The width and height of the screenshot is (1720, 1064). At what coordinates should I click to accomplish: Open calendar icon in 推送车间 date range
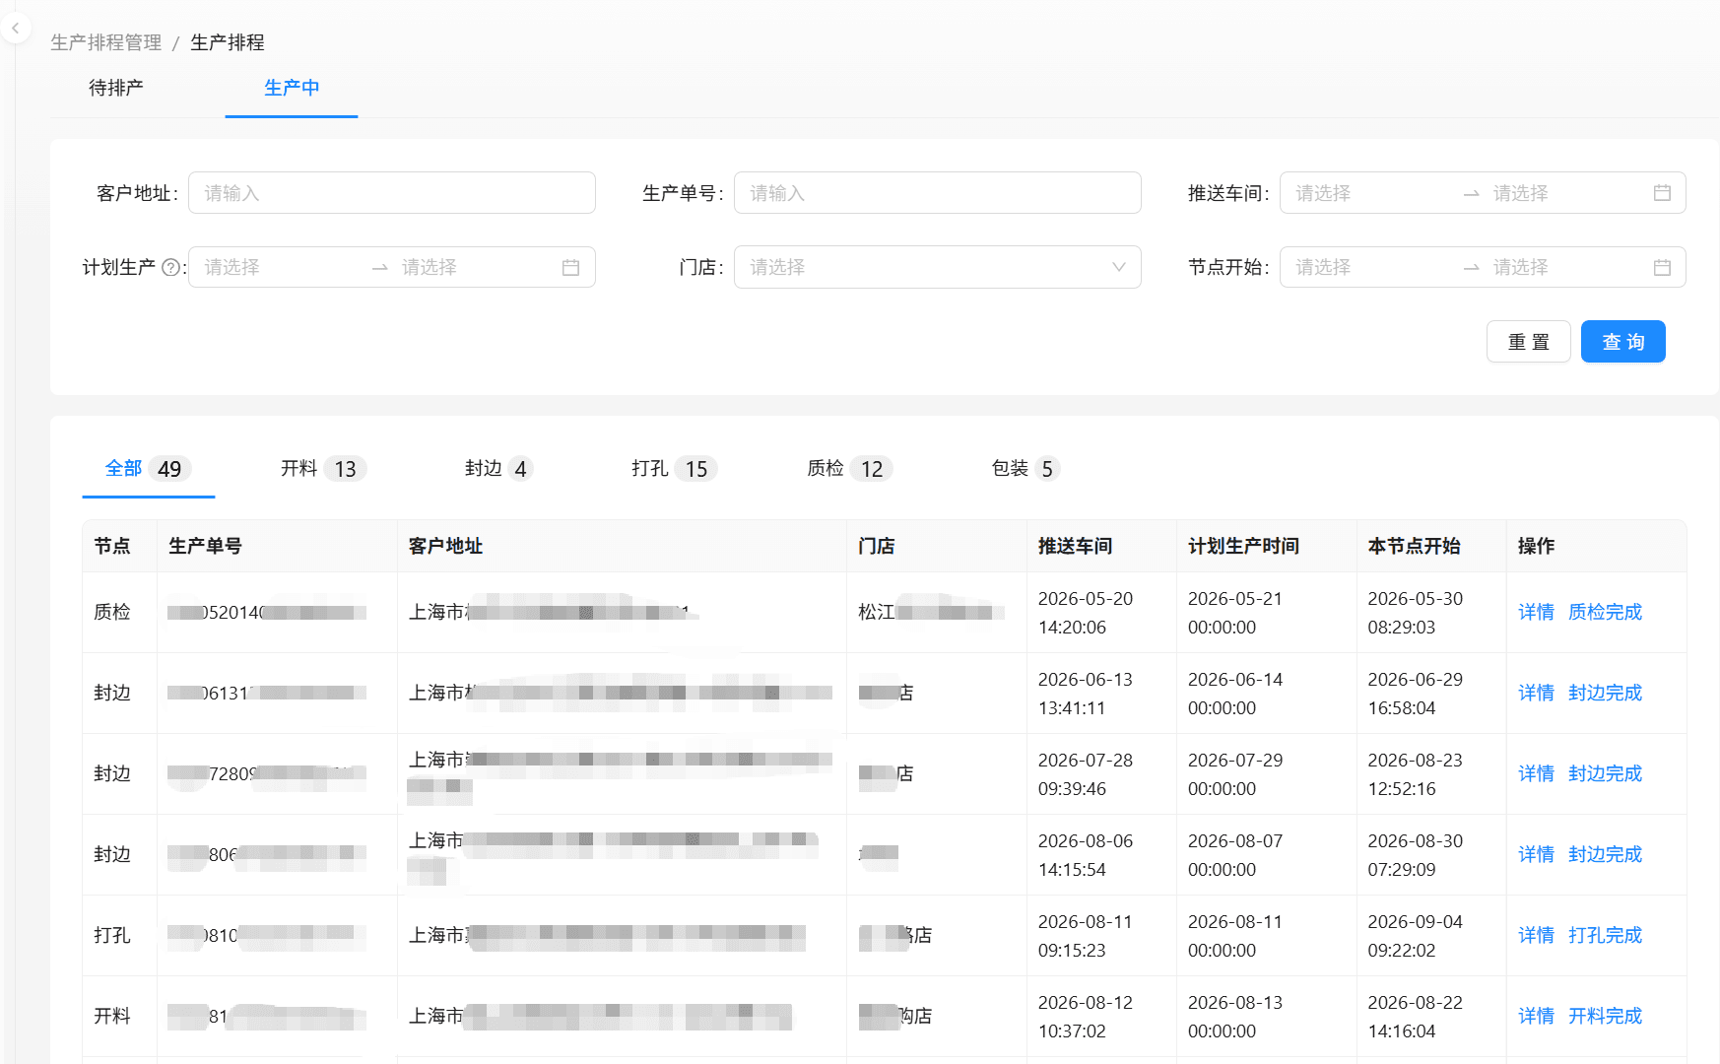1662,193
